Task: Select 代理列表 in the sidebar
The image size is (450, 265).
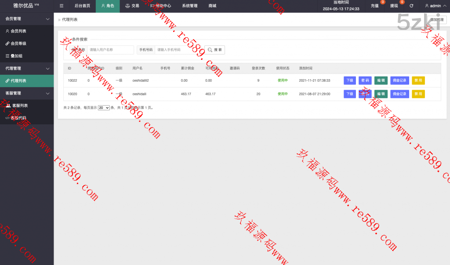Action: [18, 81]
